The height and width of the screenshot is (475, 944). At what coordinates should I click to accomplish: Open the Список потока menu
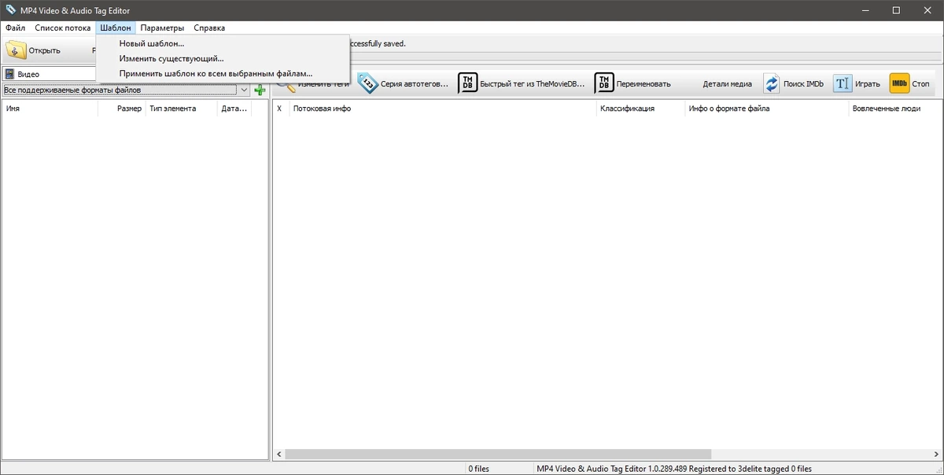(62, 28)
